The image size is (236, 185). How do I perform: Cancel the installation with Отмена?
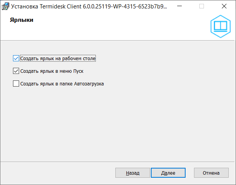click(211, 173)
